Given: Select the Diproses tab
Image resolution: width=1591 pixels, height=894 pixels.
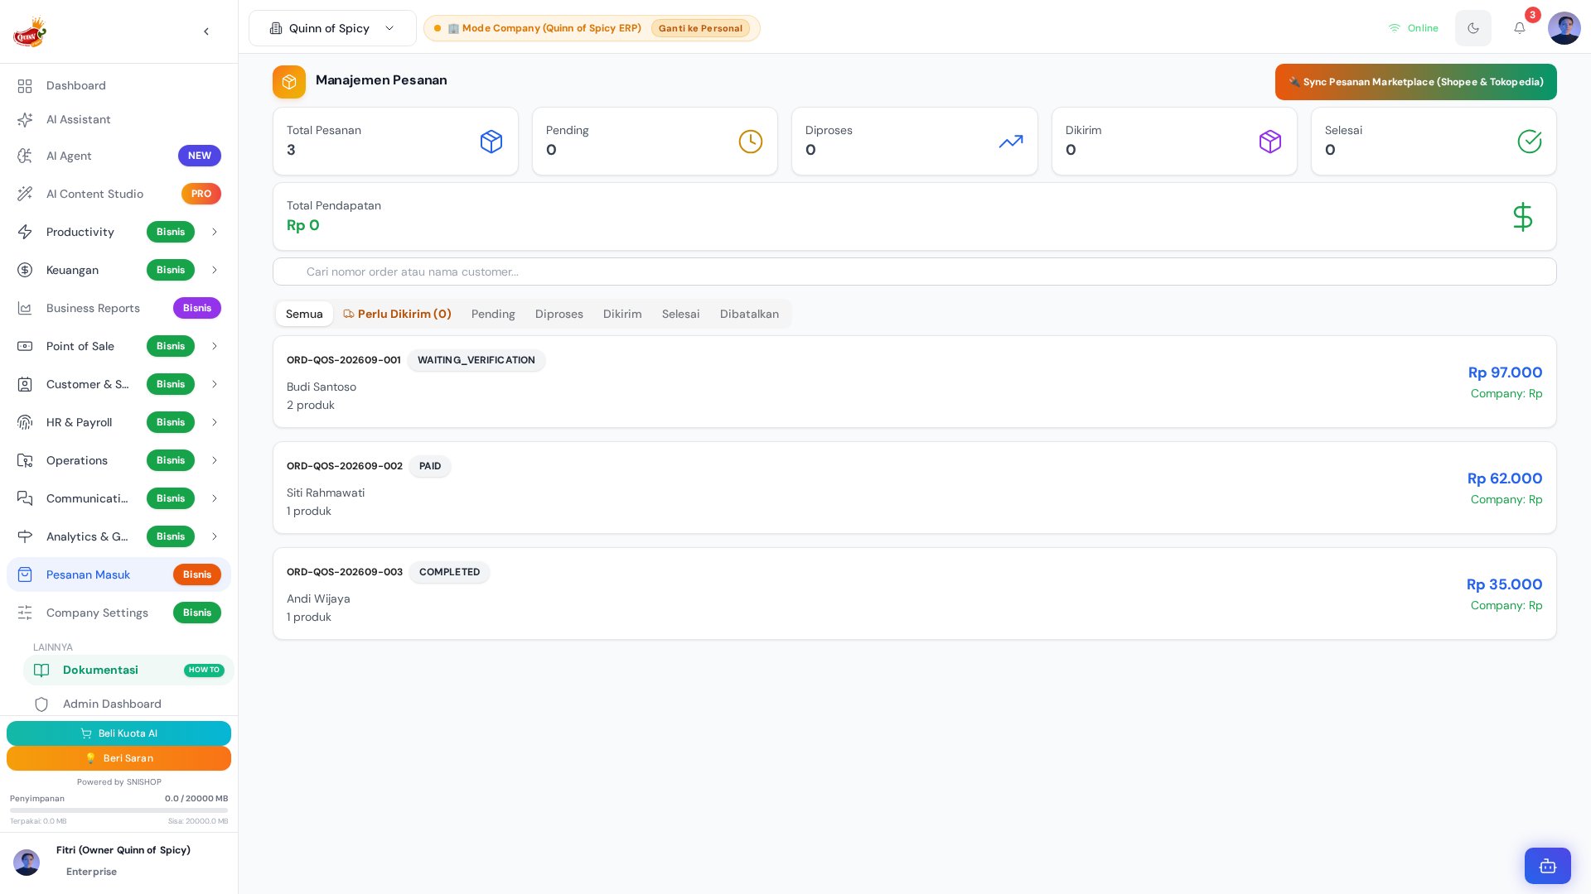Looking at the screenshot, I should point(559,314).
